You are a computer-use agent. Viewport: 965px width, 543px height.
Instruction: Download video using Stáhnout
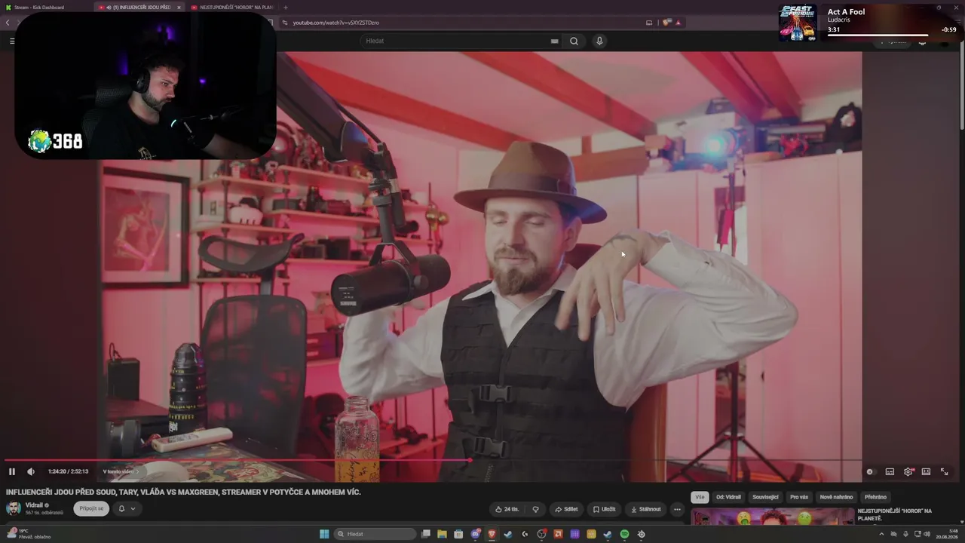645,509
